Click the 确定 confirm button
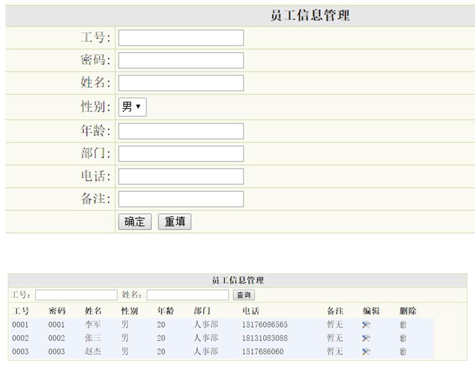The image size is (475, 365). point(135,222)
